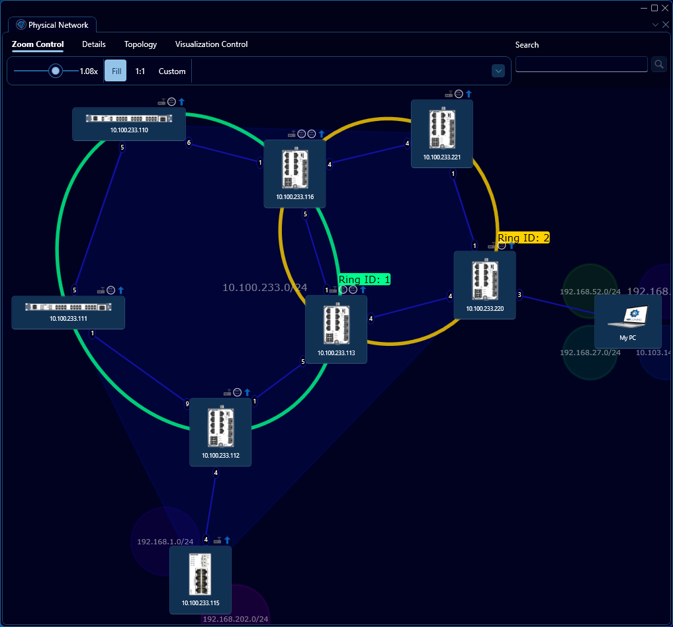Select the switch node 10.100.233.220
Screen dimensions: 673x627
(485, 285)
